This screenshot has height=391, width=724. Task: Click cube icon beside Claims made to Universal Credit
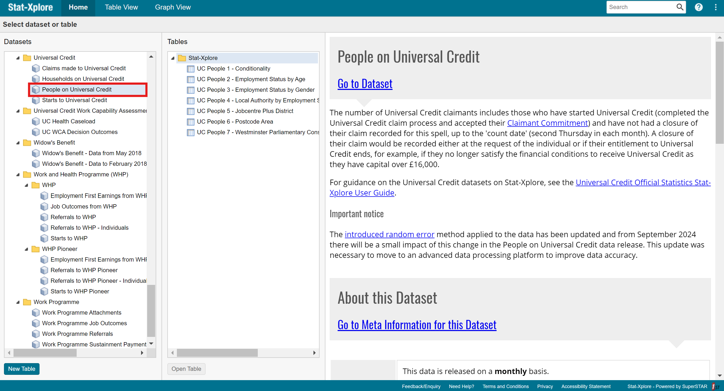(36, 68)
